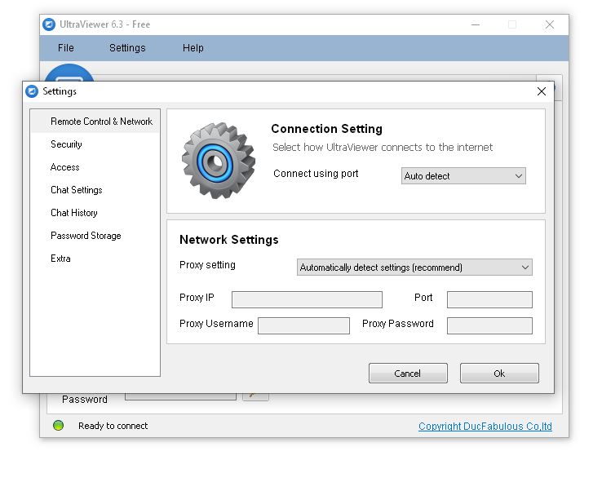Screen dimensions: 602x482
Task: Focus the Proxy Password field
Action: click(489, 325)
